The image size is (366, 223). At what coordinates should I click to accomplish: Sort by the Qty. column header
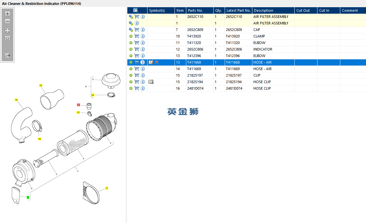(219, 10)
